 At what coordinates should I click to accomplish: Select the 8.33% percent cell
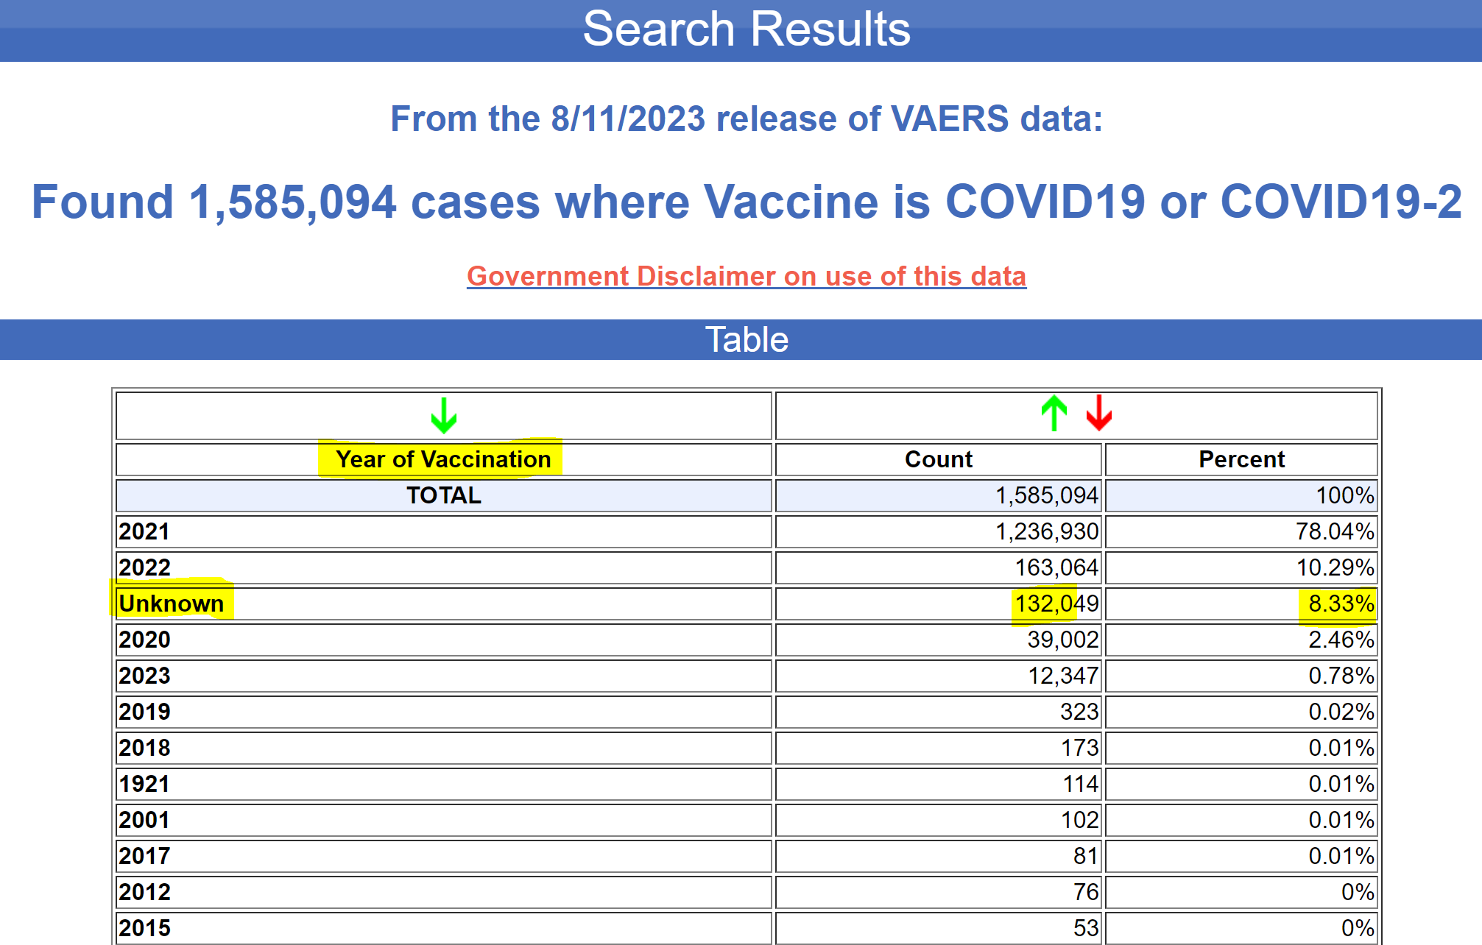[x=1241, y=604]
